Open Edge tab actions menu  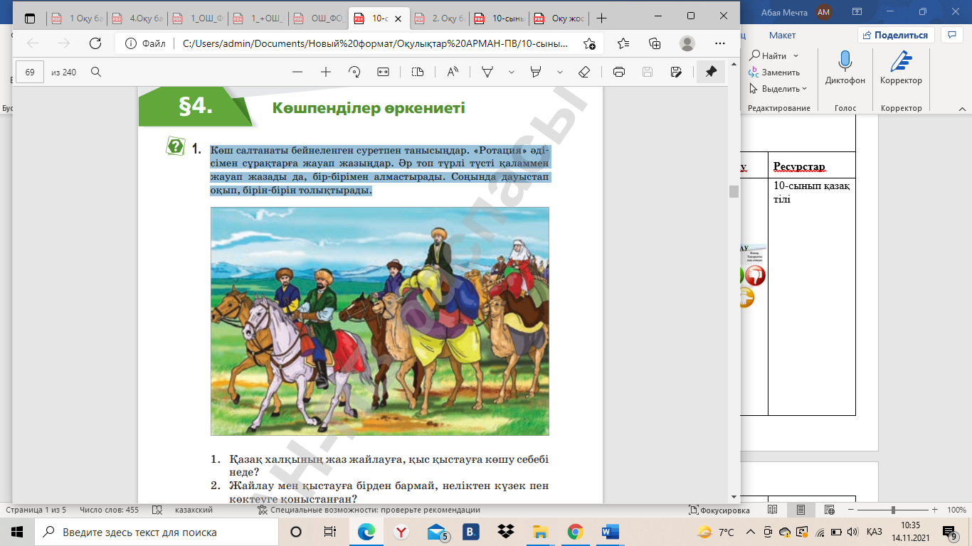coord(29,18)
